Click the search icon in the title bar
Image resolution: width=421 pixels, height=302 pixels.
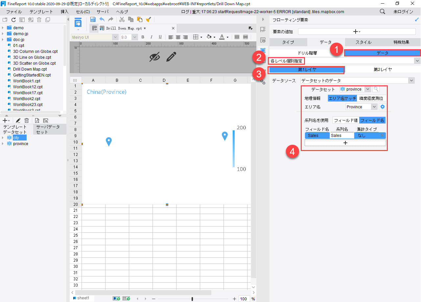(x=383, y=11)
